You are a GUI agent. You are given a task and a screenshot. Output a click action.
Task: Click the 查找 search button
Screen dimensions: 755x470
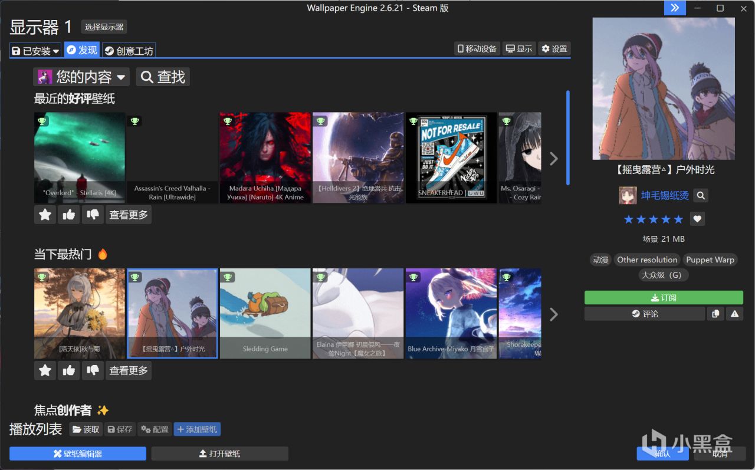pos(163,77)
